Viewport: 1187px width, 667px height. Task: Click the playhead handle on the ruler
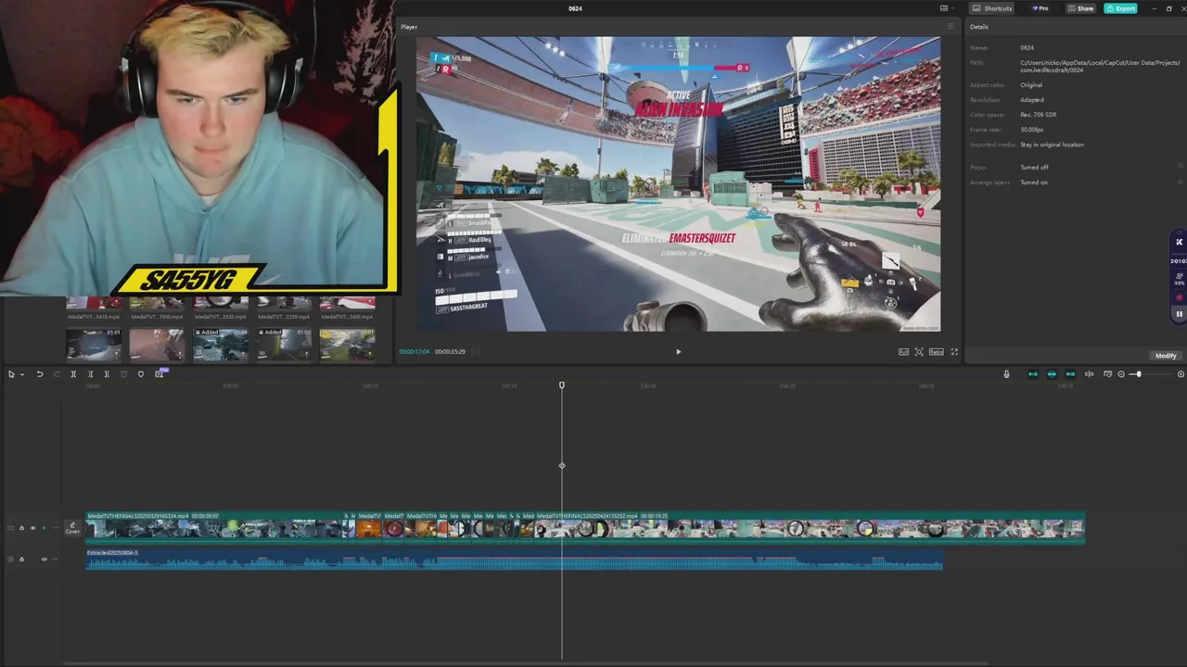pyautogui.click(x=561, y=384)
